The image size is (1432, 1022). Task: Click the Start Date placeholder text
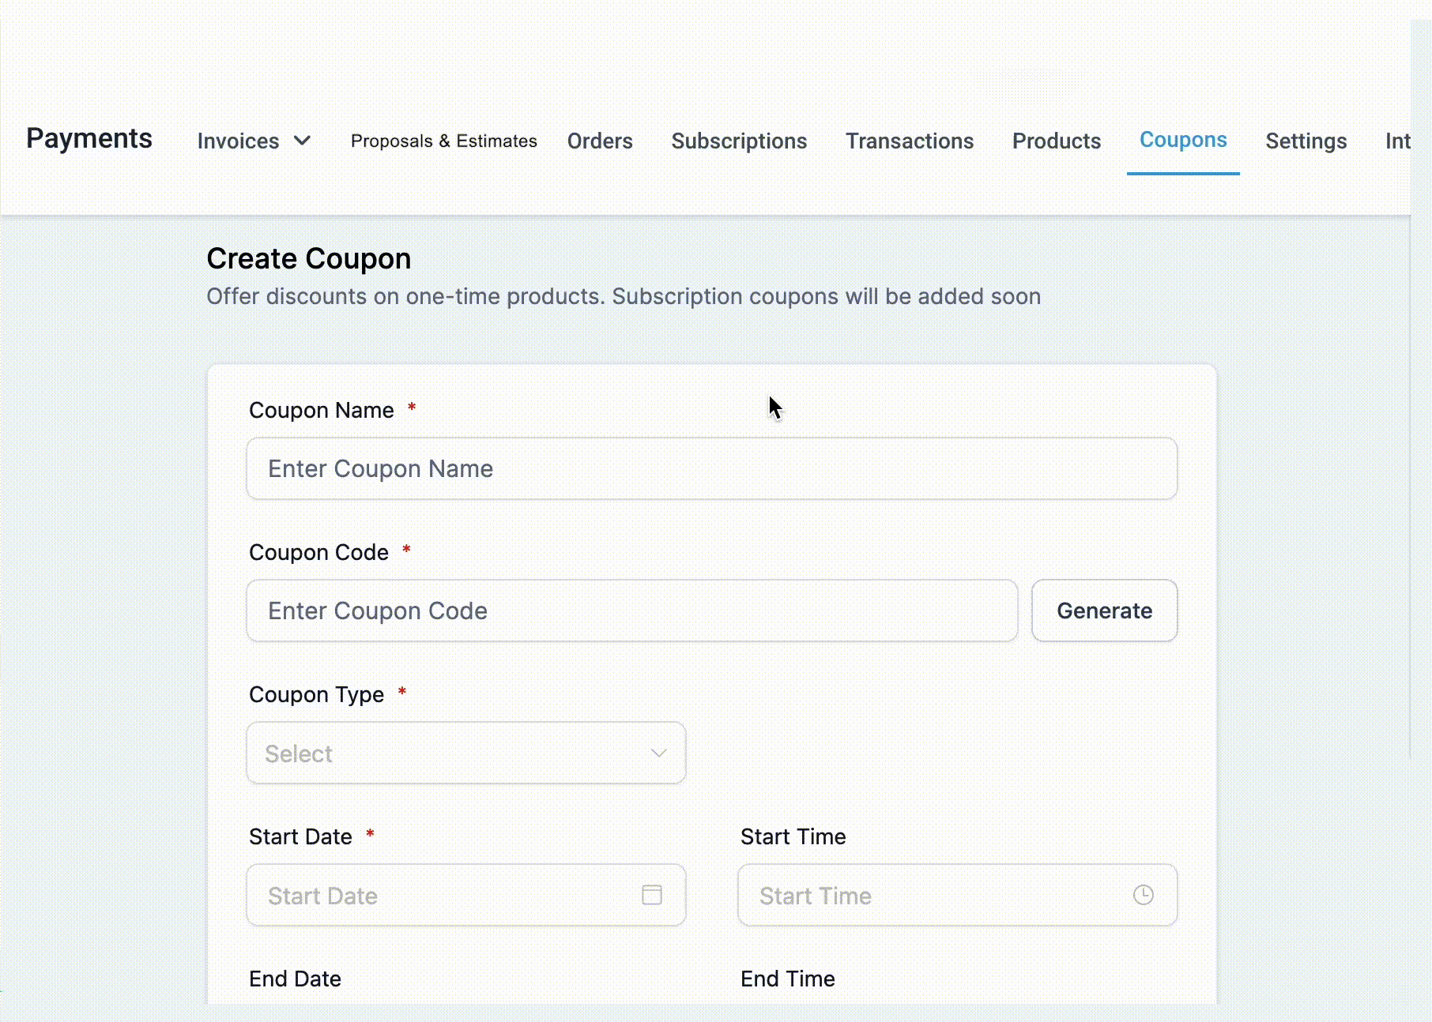click(322, 896)
